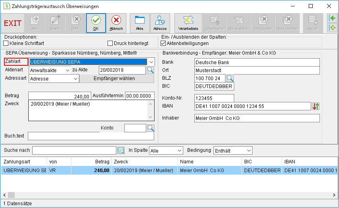
Task: Select the table cell Meier GmbH Co KG
Action: [209, 171]
